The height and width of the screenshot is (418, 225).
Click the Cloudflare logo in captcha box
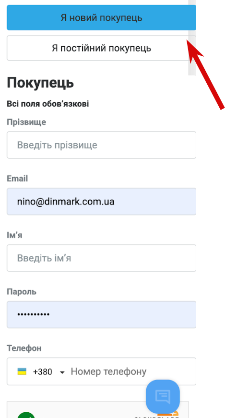pyautogui.click(x=156, y=415)
